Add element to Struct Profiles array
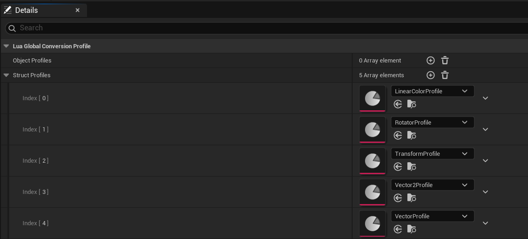 click(430, 75)
